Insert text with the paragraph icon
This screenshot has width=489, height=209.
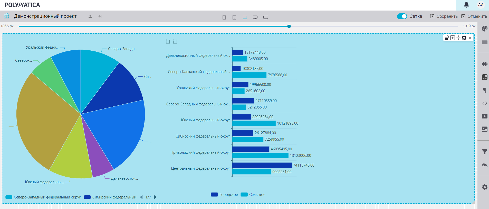[x=484, y=90]
